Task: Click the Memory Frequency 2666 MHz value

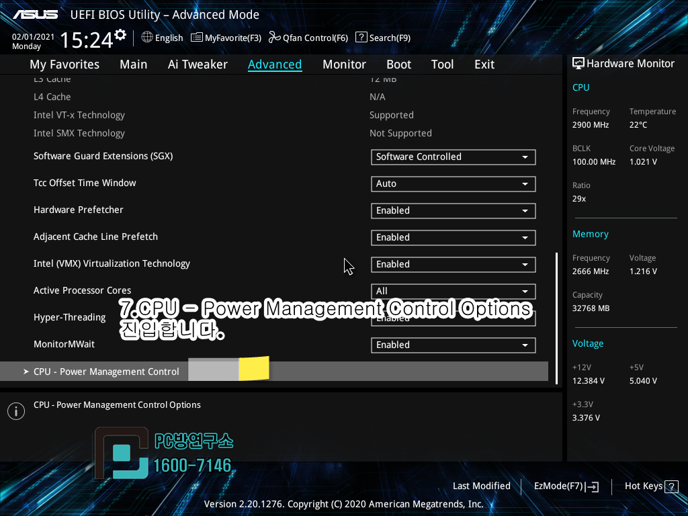Action: 591,271
